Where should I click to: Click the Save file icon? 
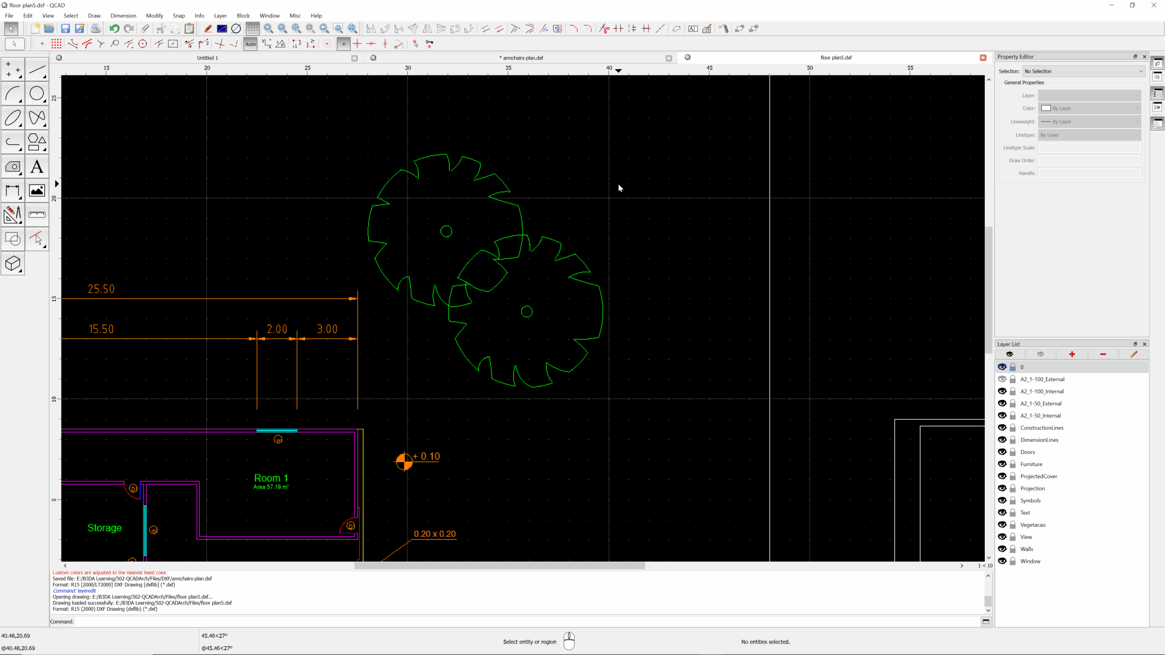[66, 29]
